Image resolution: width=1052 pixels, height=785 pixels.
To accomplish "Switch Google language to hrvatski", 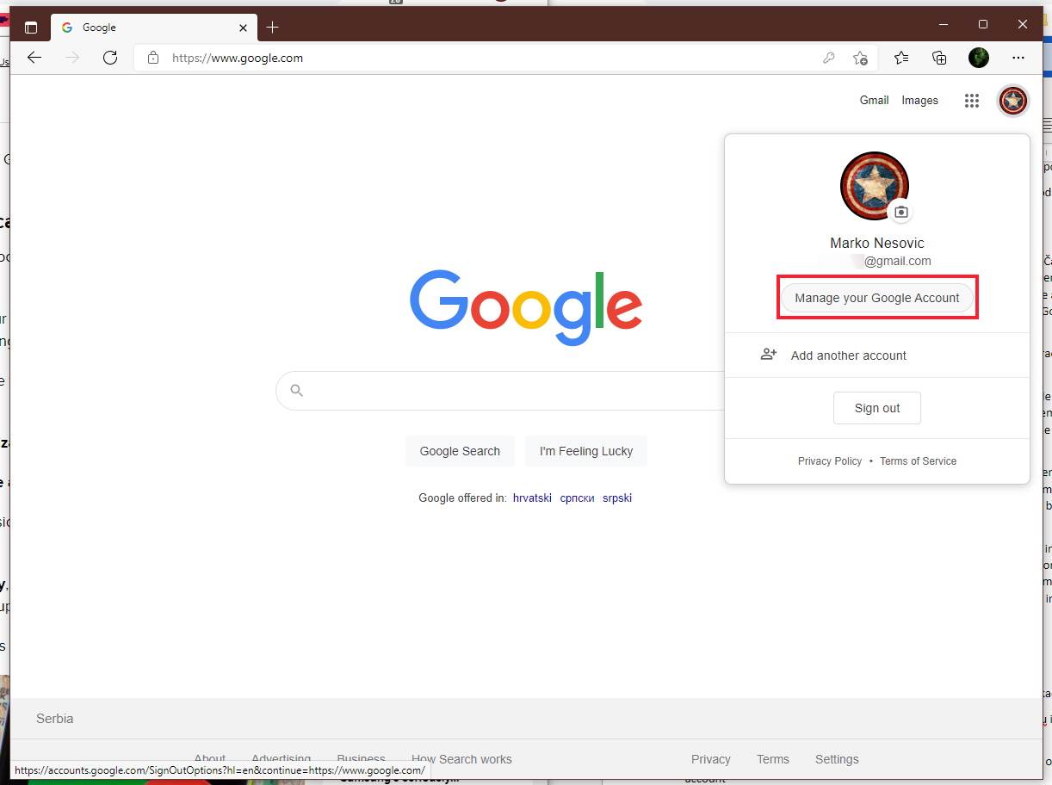I will pyautogui.click(x=532, y=498).
